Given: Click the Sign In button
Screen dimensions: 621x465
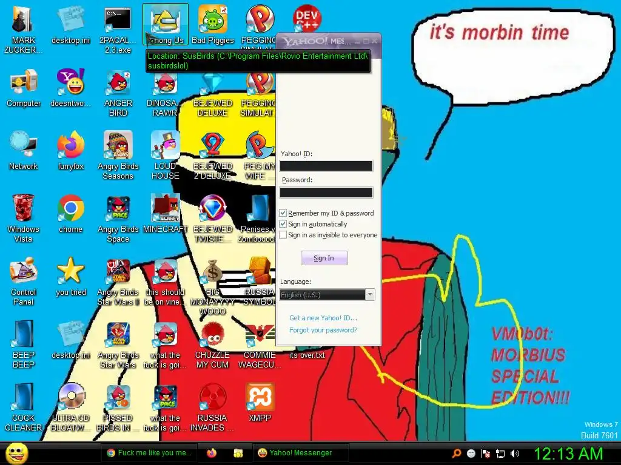Looking at the screenshot, I should 324,258.
